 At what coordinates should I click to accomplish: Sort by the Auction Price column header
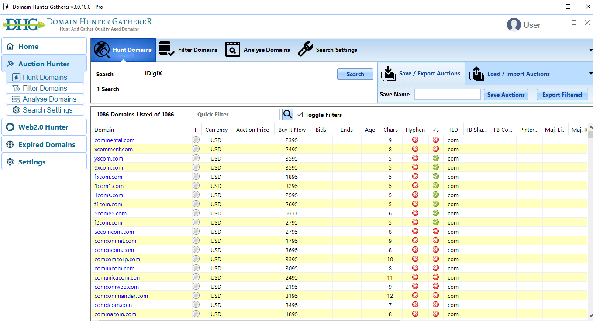coord(252,130)
